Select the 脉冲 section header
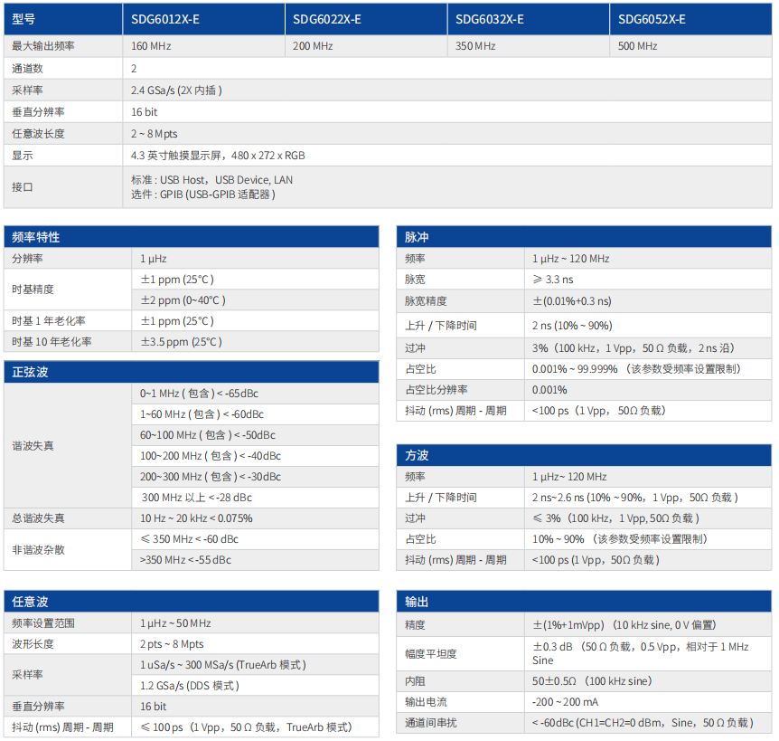Viewport: 779px width, 741px height. coord(417,237)
